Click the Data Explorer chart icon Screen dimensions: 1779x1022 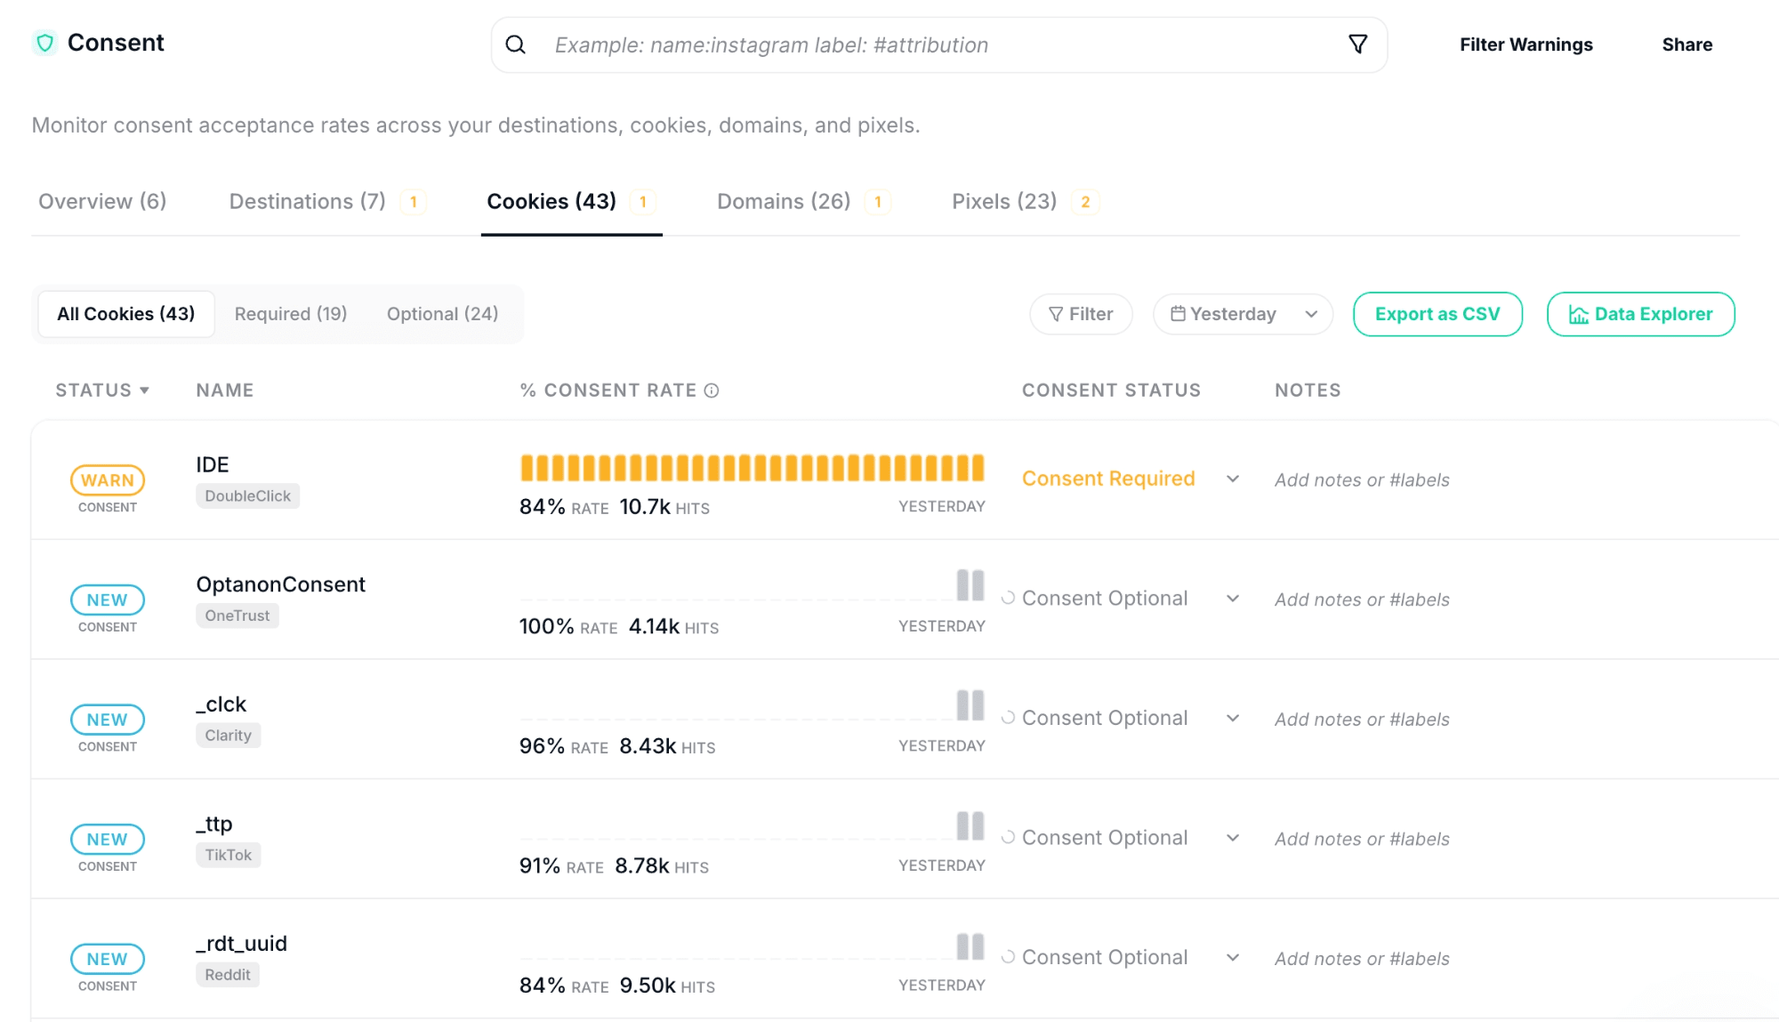click(x=1578, y=315)
